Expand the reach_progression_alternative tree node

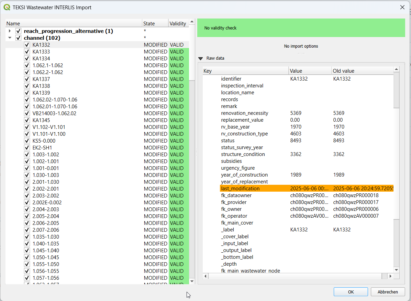coord(10,31)
